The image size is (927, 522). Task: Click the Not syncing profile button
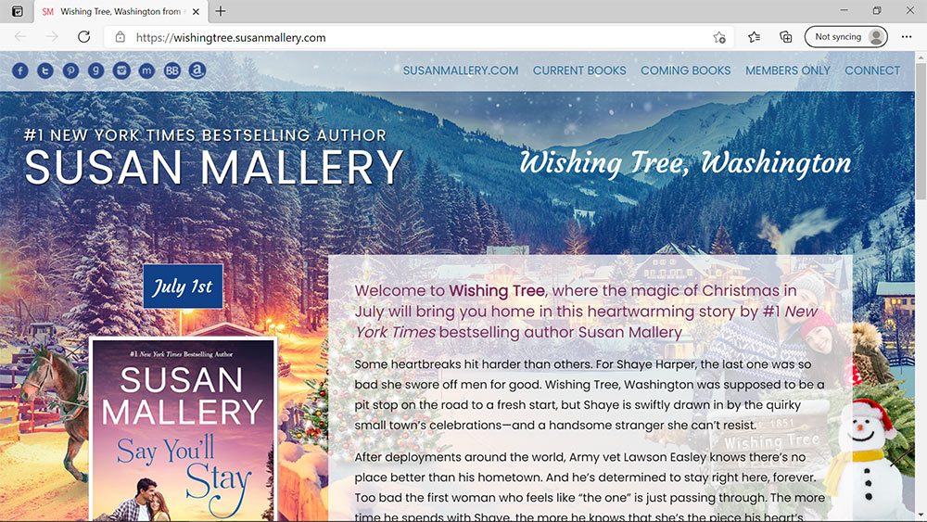pos(846,37)
